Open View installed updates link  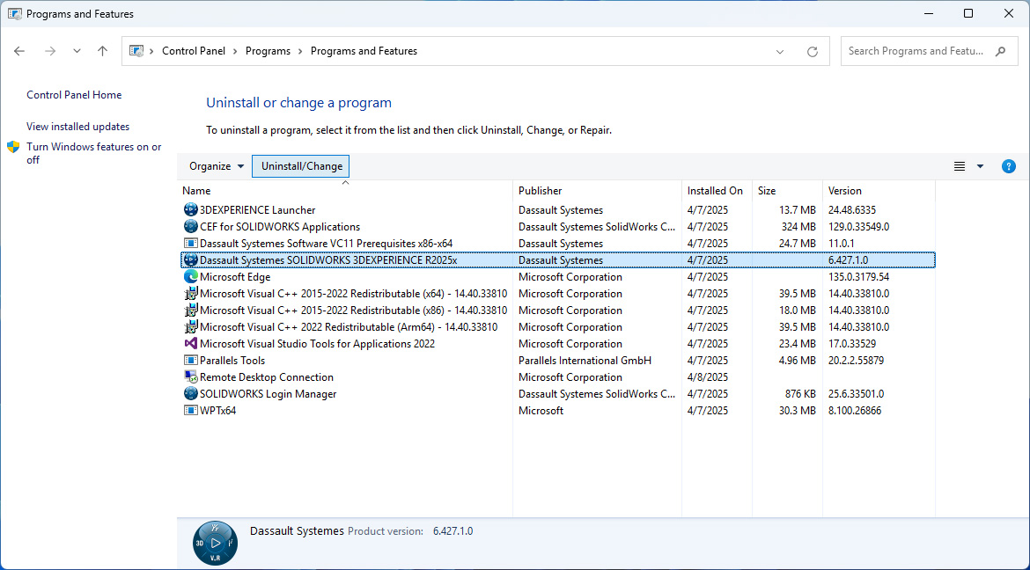(x=77, y=127)
